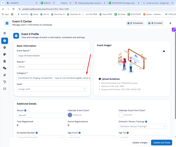Open the Assign staff dropdown
The width and height of the screenshot is (176, 147).
(x=52, y=89)
